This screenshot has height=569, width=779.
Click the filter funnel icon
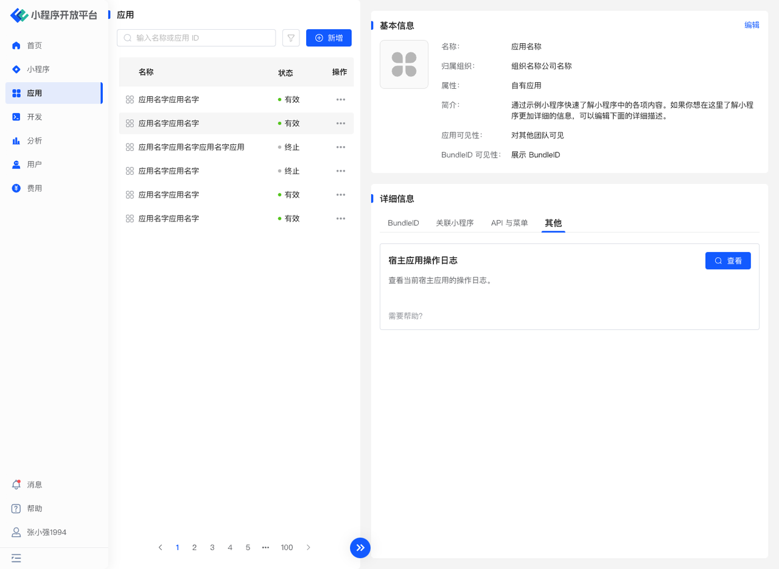[291, 38]
